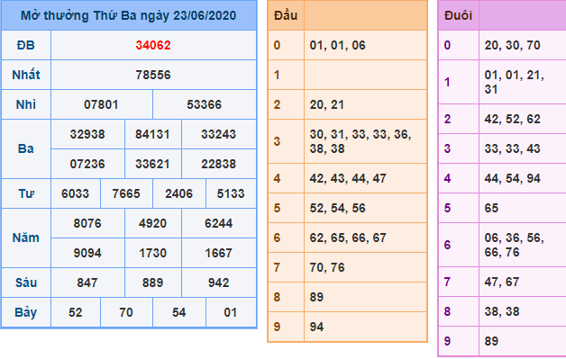
Task: Click the empty-row index '1' in Đầu table
Action: pos(277,75)
